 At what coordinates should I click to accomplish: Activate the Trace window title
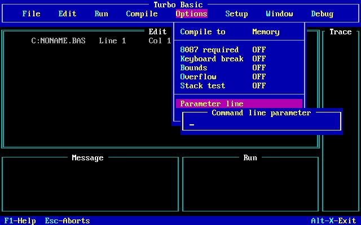(x=341, y=31)
